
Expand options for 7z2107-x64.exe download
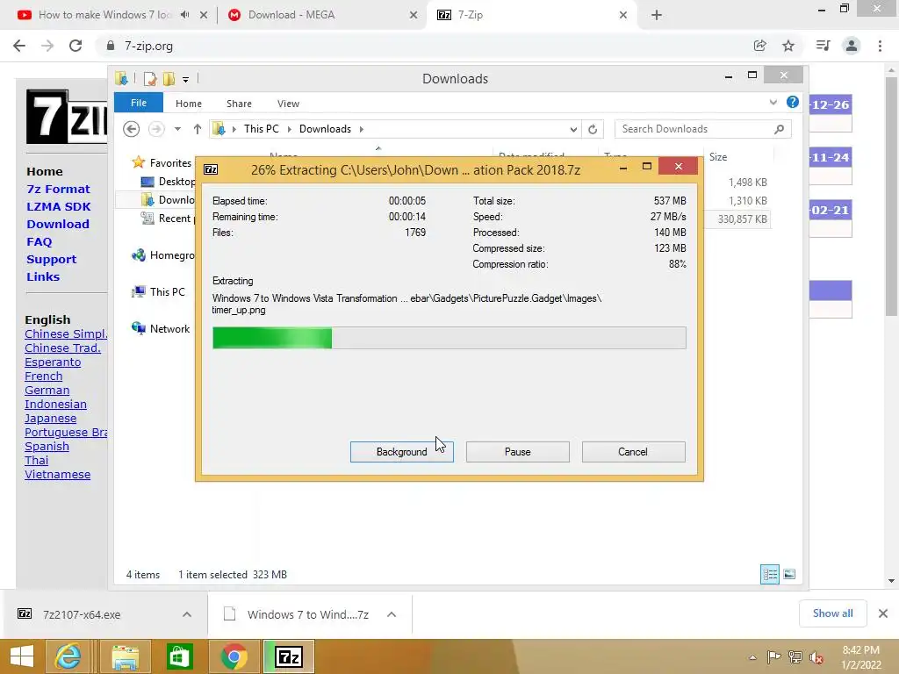(187, 614)
